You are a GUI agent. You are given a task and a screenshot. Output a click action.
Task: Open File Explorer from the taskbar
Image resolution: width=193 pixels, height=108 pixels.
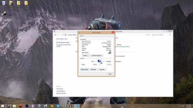[14, 106]
